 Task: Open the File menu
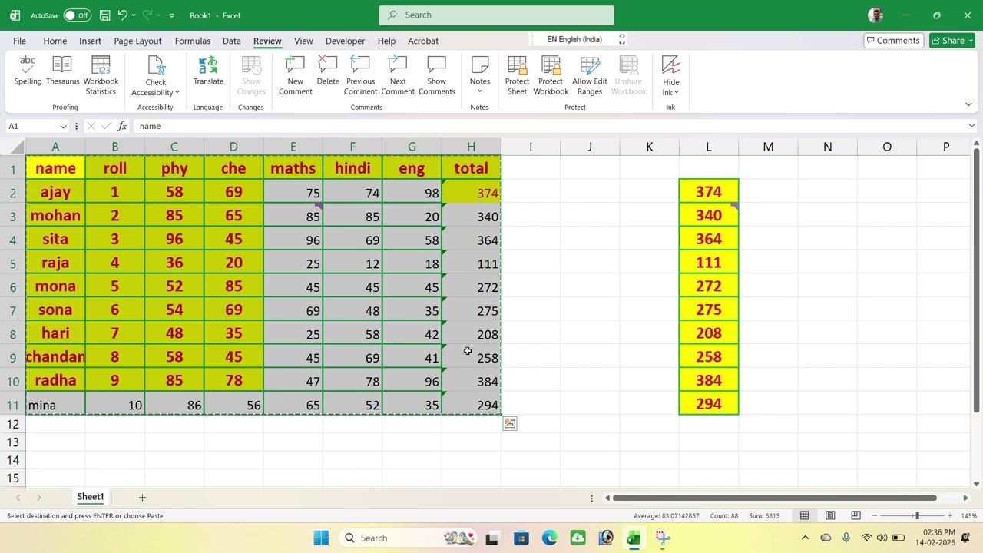pyautogui.click(x=19, y=41)
